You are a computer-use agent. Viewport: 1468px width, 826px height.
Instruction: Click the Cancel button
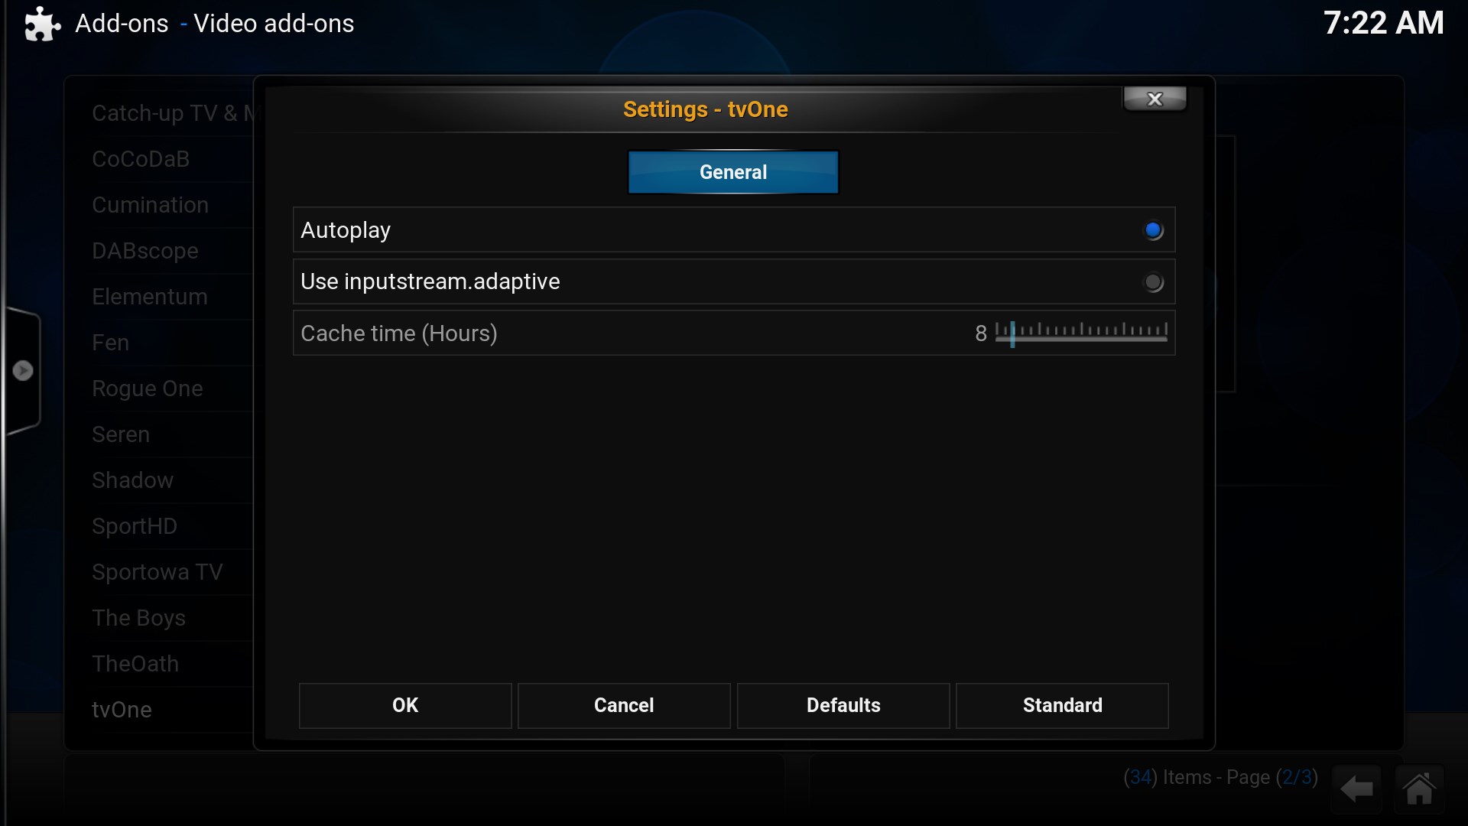tap(624, 705)
